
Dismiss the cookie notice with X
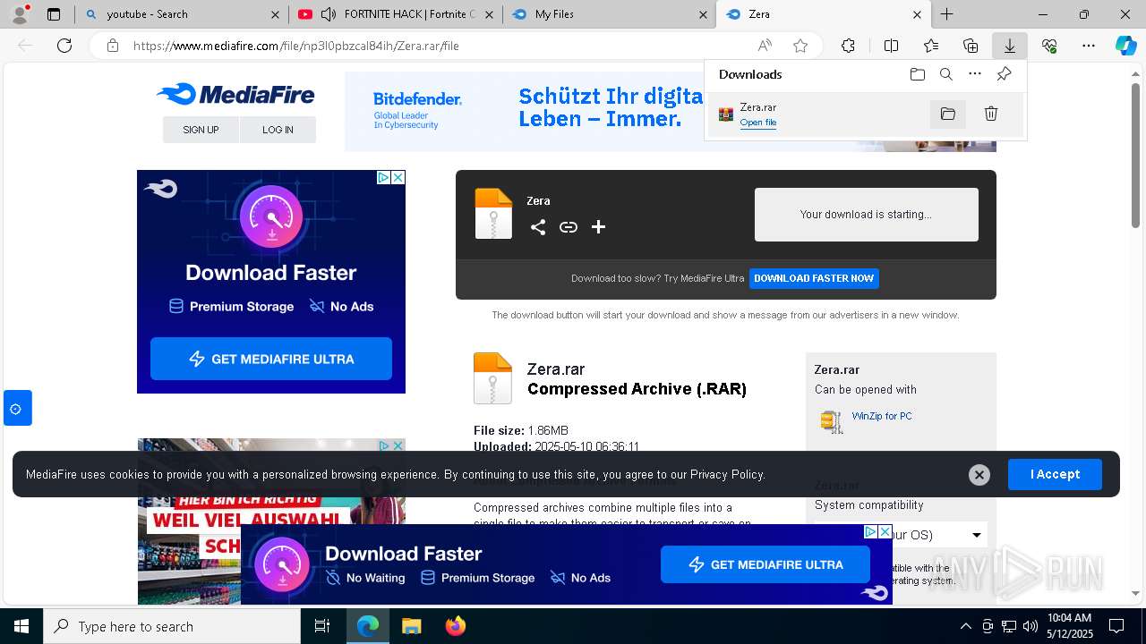point(979,475)
